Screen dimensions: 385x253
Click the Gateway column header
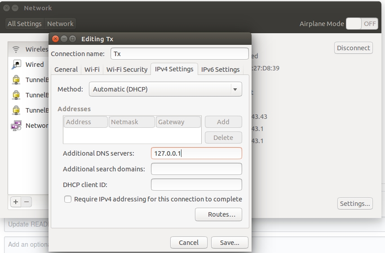(x=178, y=122)
